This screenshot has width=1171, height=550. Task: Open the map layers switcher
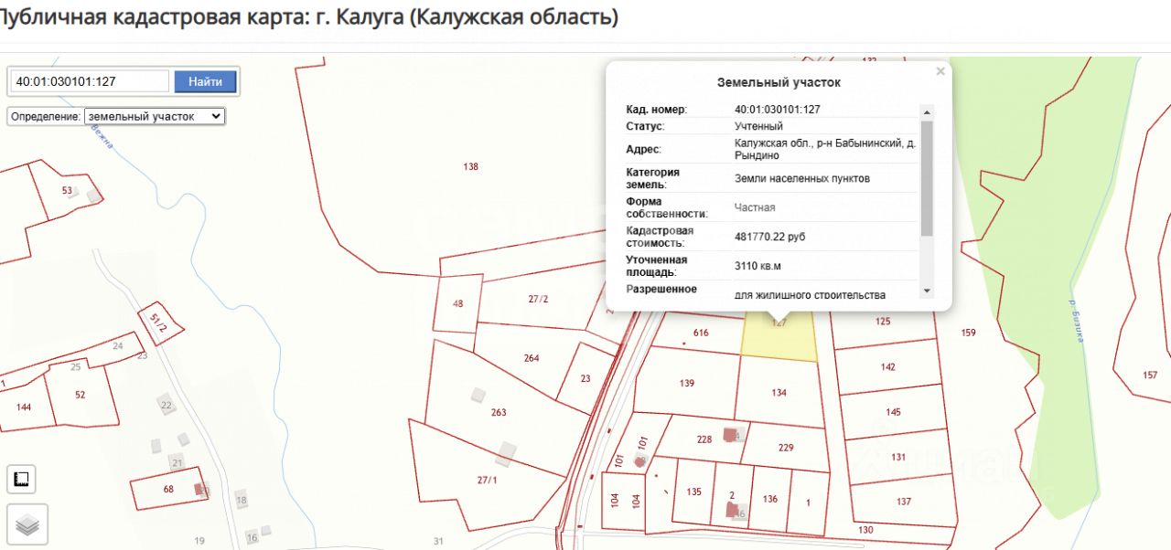tap(27, 524)
